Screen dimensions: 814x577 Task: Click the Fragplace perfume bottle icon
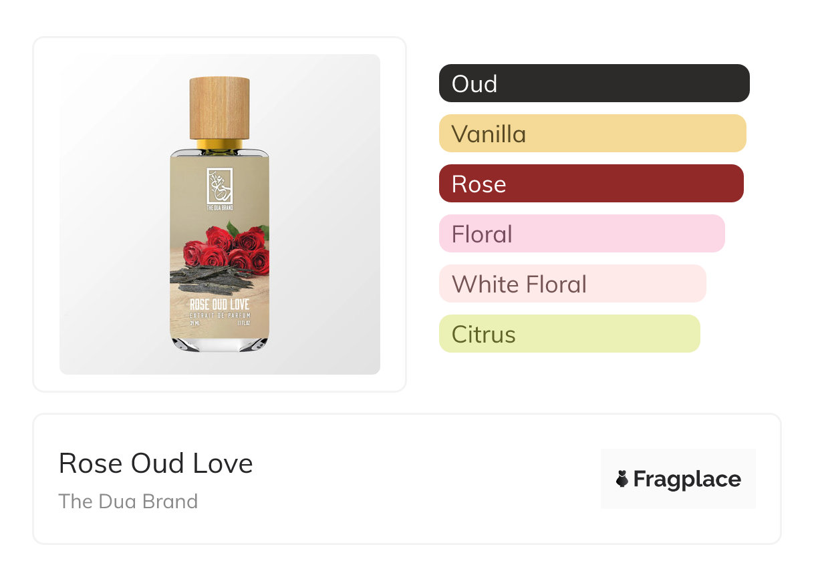coord(622,479)
